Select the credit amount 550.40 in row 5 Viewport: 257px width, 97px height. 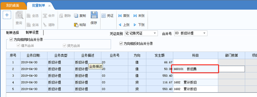click(x=159, y=89)
